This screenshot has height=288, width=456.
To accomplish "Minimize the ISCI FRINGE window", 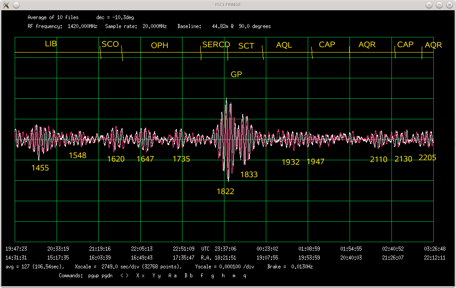I will pos(429,5).
